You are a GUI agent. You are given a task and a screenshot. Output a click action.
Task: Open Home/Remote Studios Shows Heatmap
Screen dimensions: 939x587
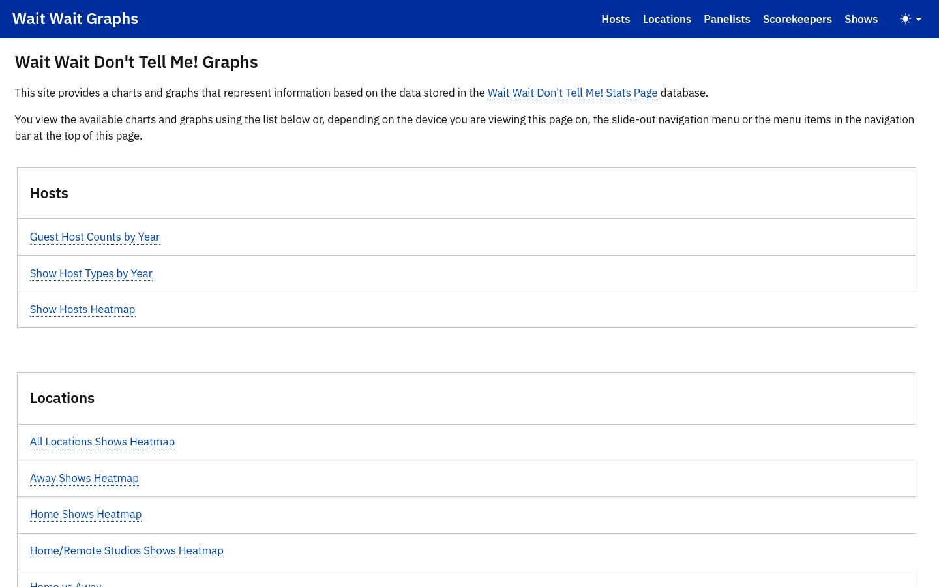click(x=127, y=550)
